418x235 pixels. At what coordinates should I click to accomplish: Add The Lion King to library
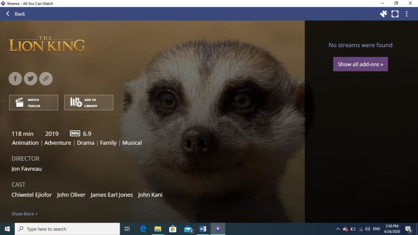[x=89, y=102]
